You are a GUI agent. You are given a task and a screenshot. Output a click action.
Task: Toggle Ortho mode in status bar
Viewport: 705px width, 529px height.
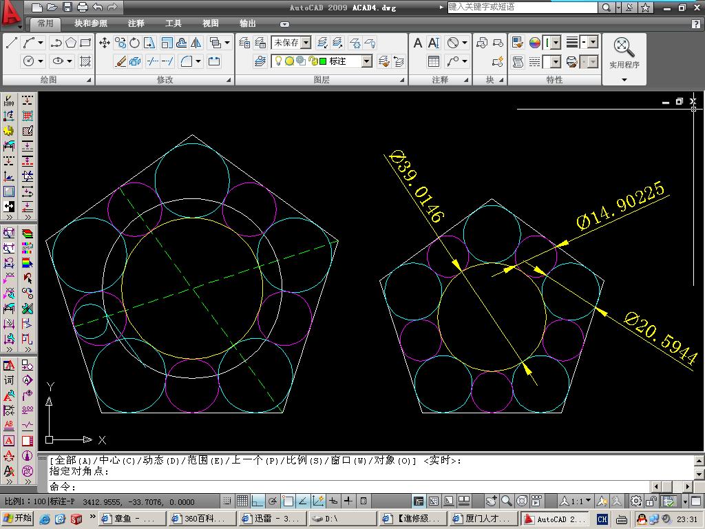(x=257, y=501)
